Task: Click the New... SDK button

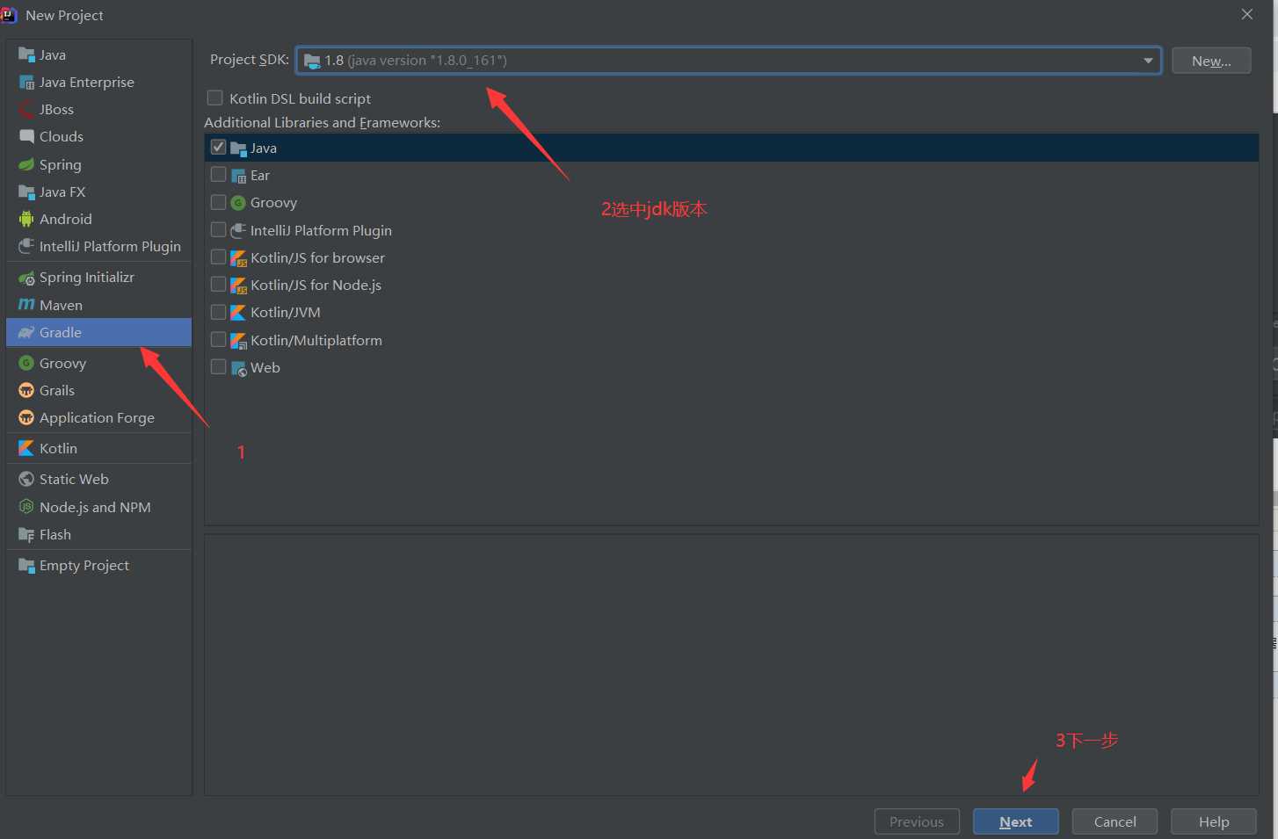Action: click(x=1211, y=61)
